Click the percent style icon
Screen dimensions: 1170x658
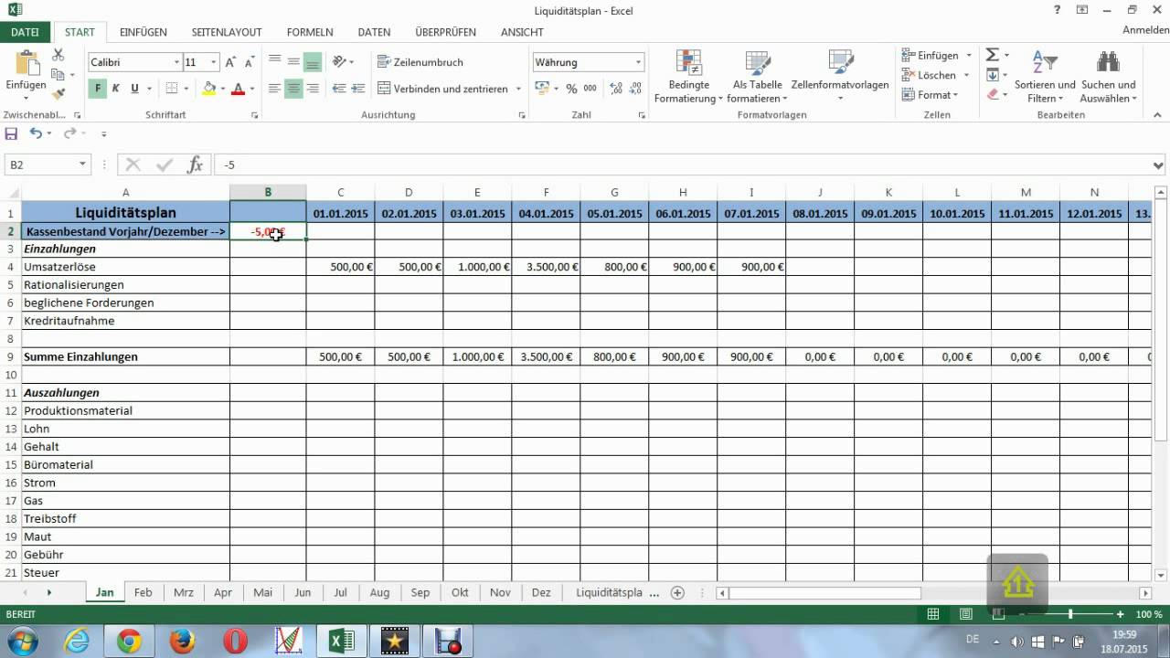coord(571,89)
